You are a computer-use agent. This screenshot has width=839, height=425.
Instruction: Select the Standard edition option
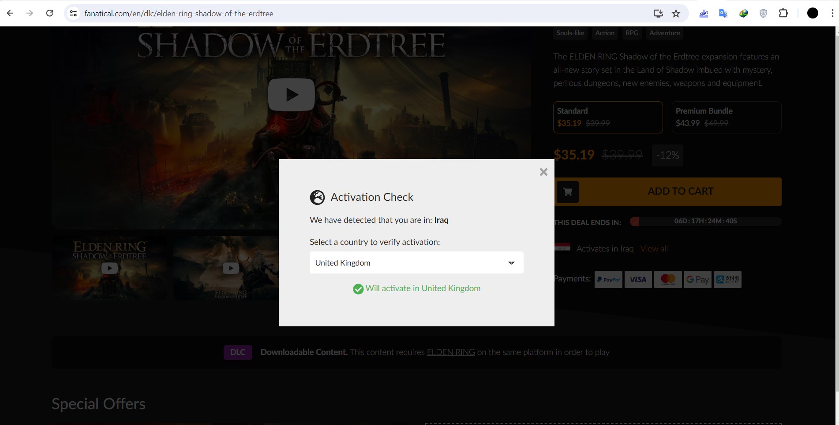[608, 117]
